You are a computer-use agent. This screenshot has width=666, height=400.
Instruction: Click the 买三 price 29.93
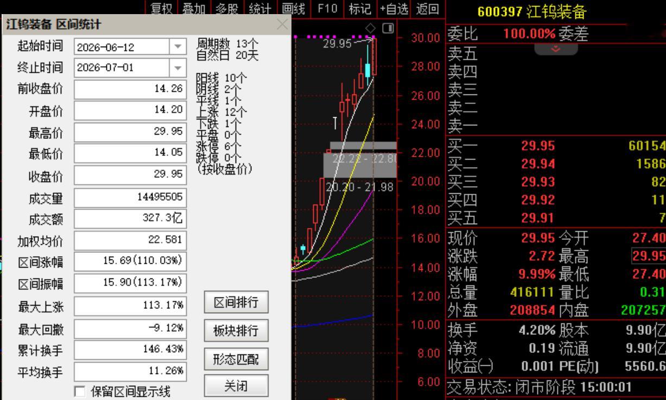pos(538,182)
